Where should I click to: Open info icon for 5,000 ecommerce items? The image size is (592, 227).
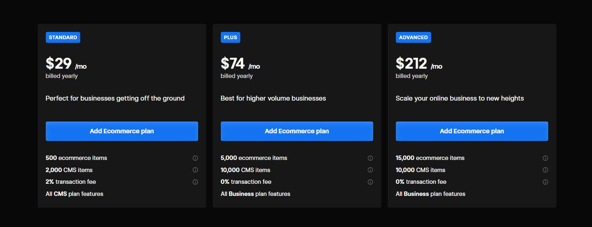pos(370,158)
